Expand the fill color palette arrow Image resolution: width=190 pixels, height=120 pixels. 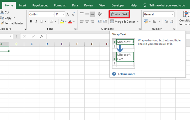[66, 22]
